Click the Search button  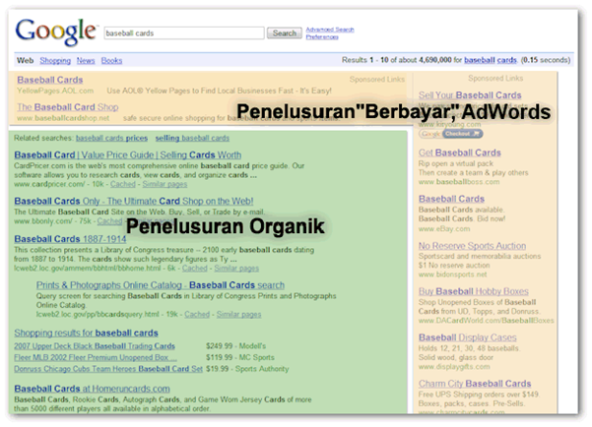point(285,33)
